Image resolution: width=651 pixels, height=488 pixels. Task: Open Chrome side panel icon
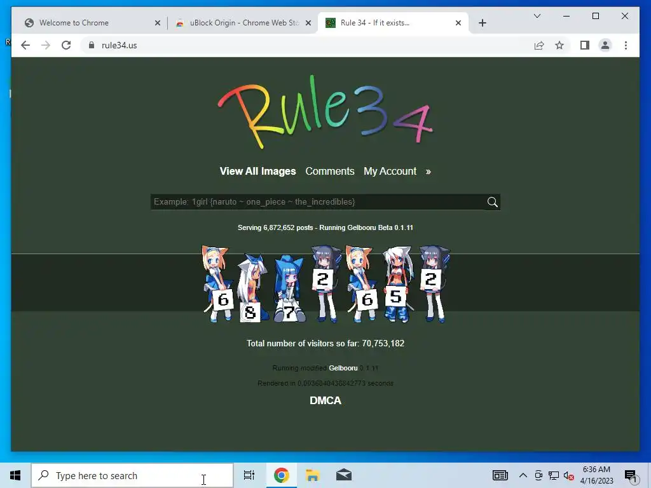pyautogui.click(x=585, y=45)
